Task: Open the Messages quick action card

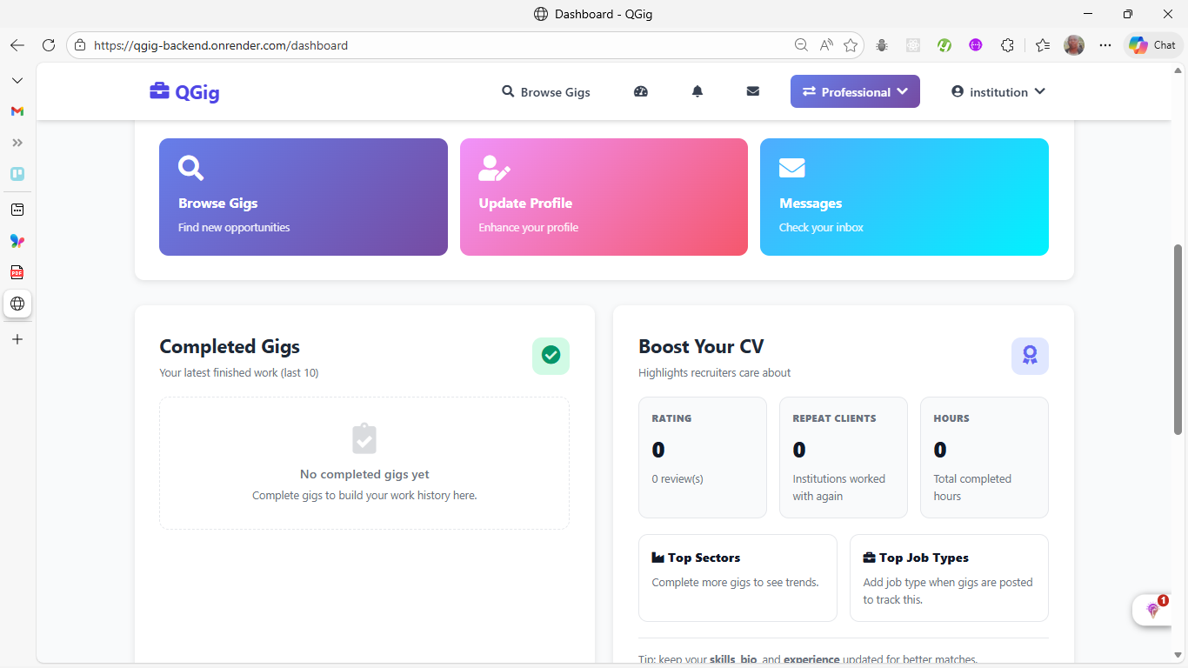Action: point(904,197)
